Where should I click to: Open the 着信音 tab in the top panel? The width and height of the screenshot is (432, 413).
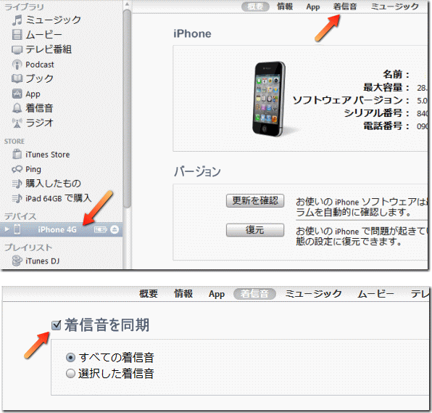(345, 7)
